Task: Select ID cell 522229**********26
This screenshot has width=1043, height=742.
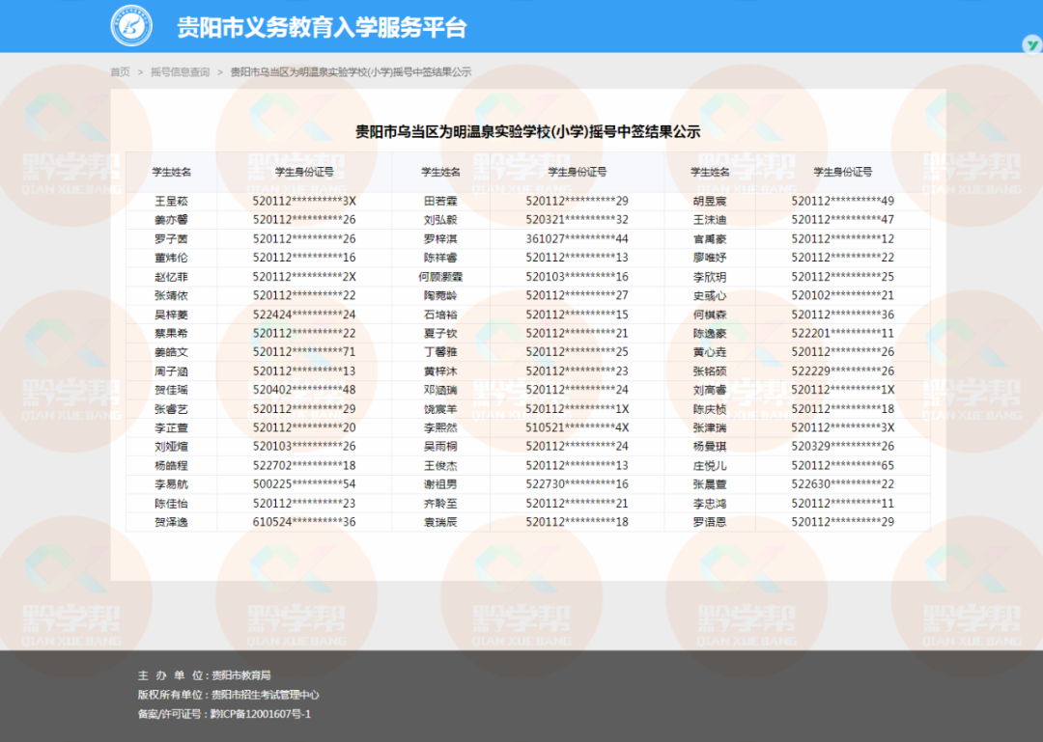Action: point(843,371)
